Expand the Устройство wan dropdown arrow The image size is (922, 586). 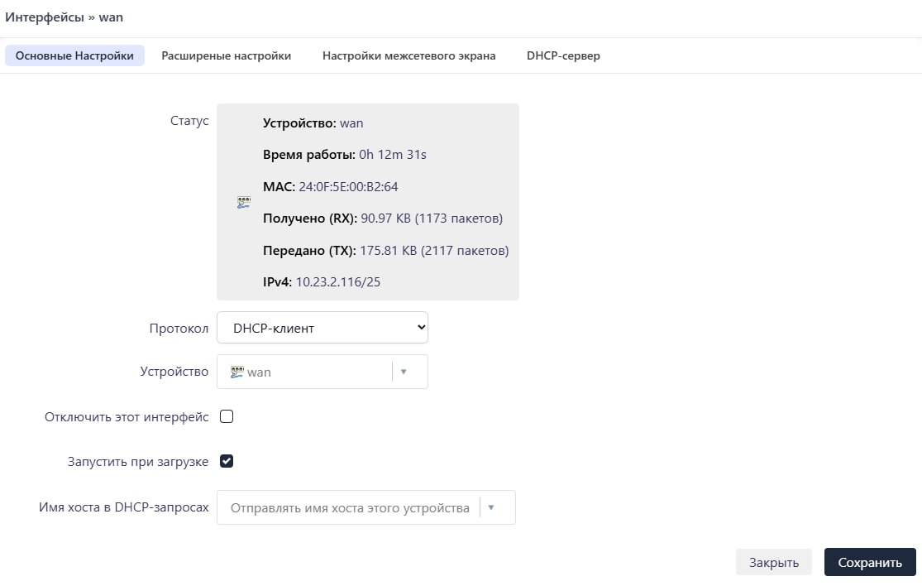(404, 372)
